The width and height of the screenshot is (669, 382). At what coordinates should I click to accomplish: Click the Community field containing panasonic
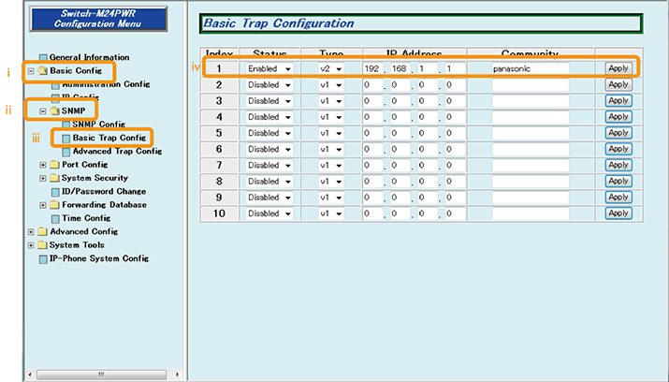[530, 69]
